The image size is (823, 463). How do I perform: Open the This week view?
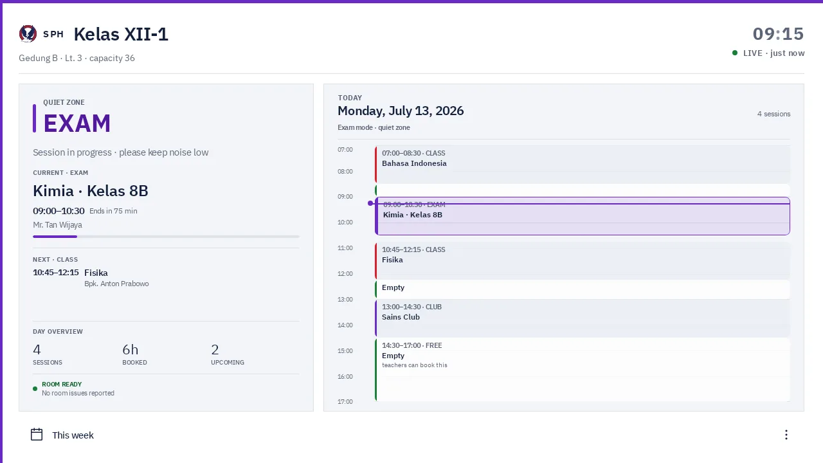click(62, 435)
